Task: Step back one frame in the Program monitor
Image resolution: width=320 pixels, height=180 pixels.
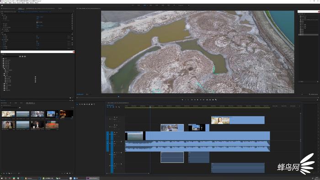Action: 195,100
